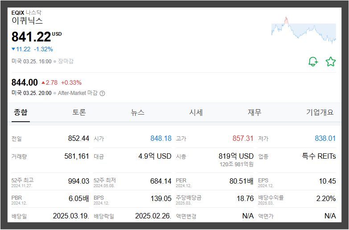Viewport: 349px width, 230px height.
Task: Click the 대금 value 4.9억 USD
Action: 155,156
